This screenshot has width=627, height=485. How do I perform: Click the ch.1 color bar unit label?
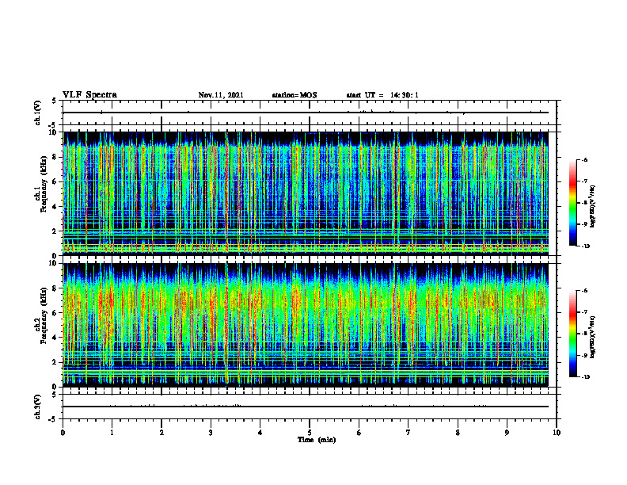click(x=593, y=207)
